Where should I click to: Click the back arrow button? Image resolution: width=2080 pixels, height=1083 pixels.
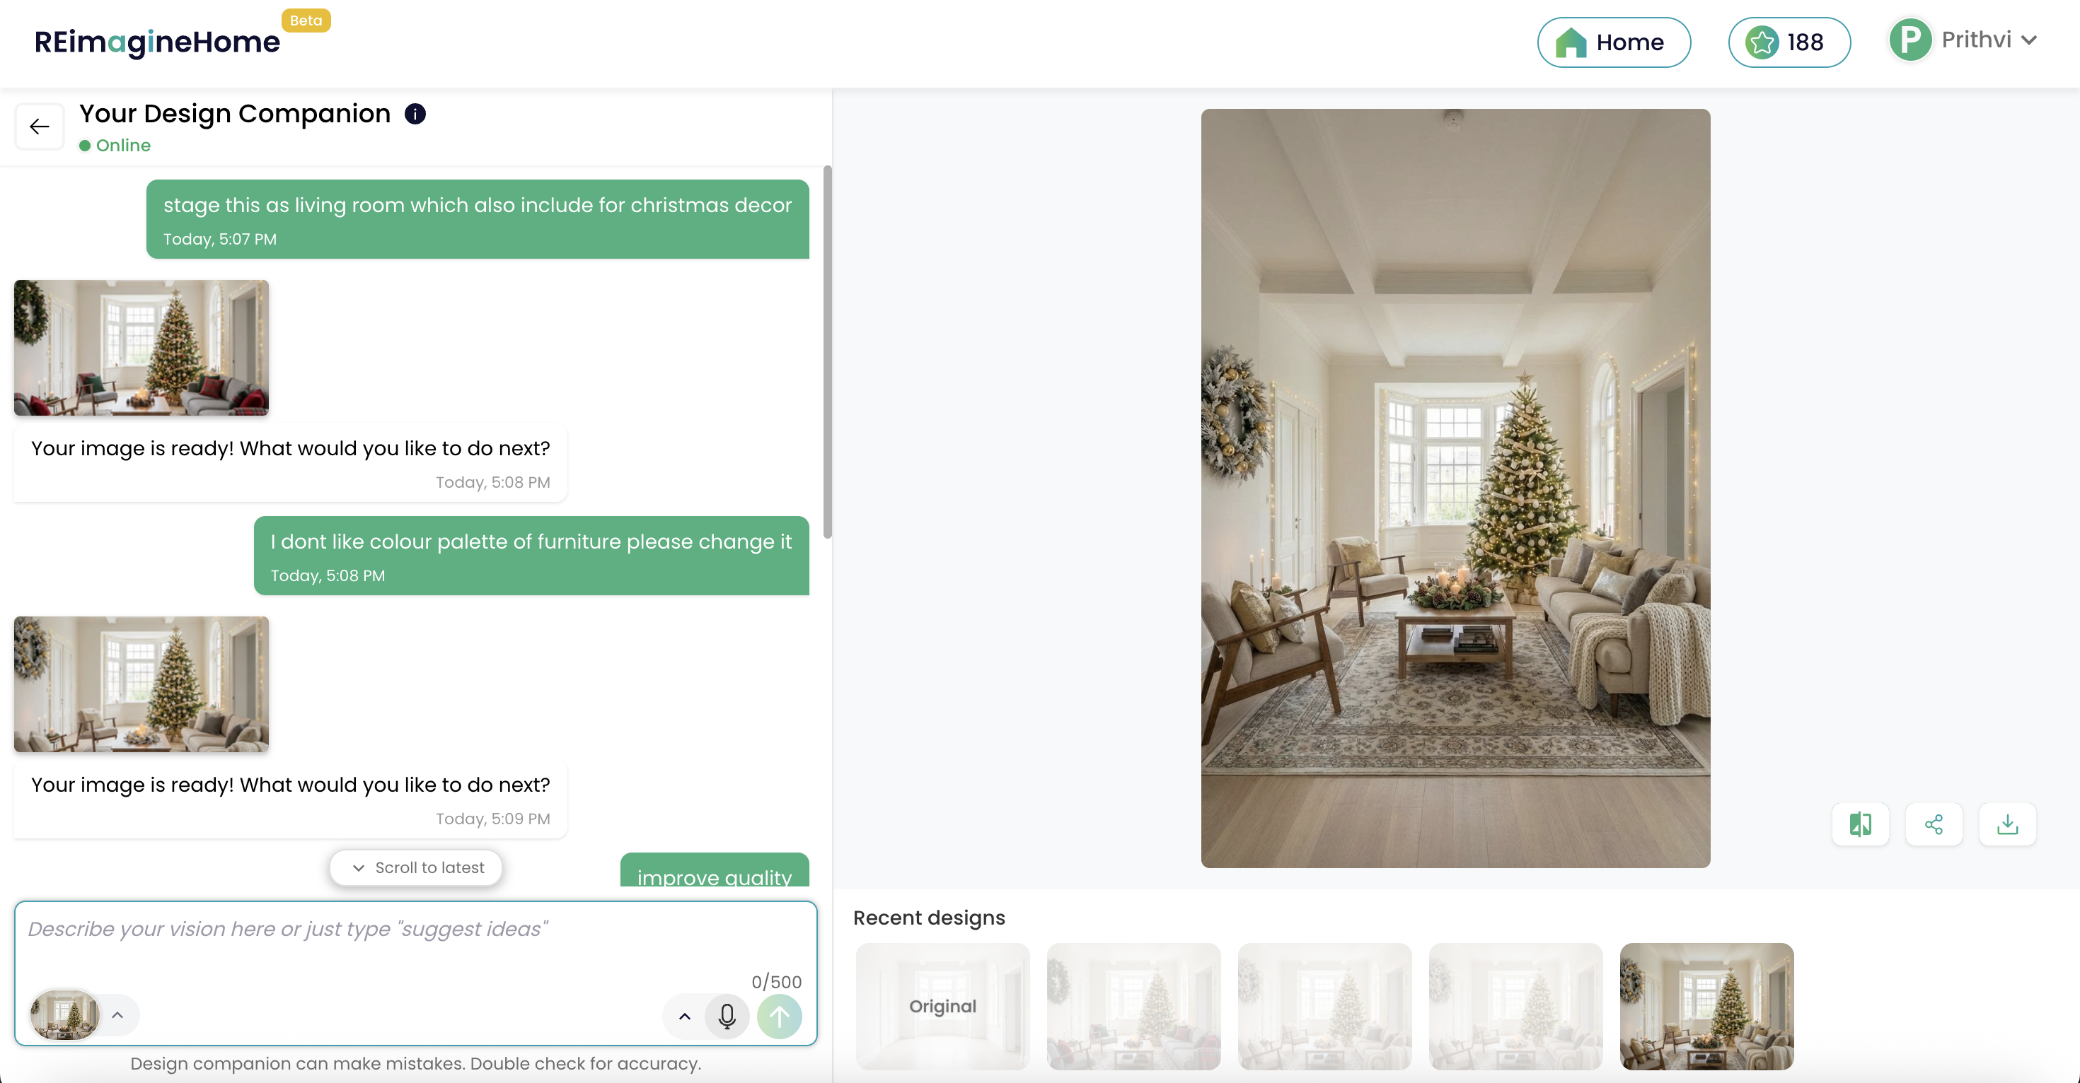(39, 127)
